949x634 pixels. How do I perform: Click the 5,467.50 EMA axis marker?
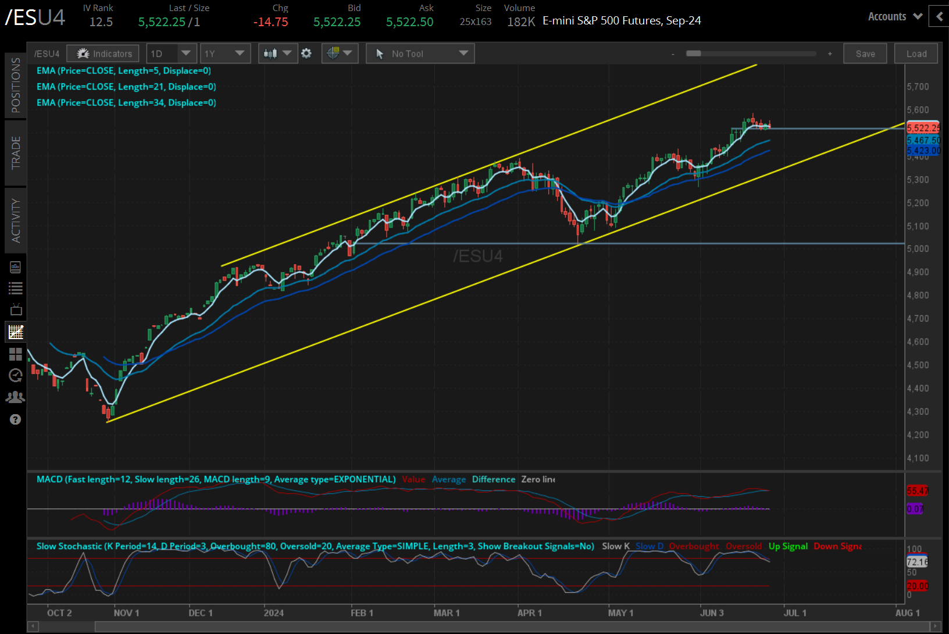923,140
